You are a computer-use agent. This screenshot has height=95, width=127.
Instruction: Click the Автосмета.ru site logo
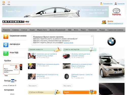coord(16,22)
